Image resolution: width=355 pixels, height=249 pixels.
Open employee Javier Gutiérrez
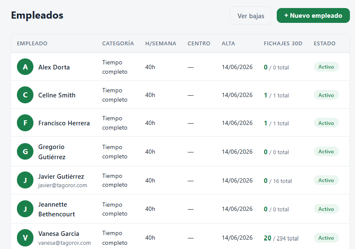tap(61, 177)
